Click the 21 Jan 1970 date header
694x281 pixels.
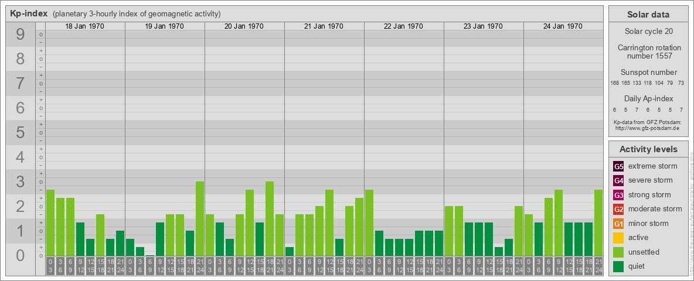click(x=324, y=26)
